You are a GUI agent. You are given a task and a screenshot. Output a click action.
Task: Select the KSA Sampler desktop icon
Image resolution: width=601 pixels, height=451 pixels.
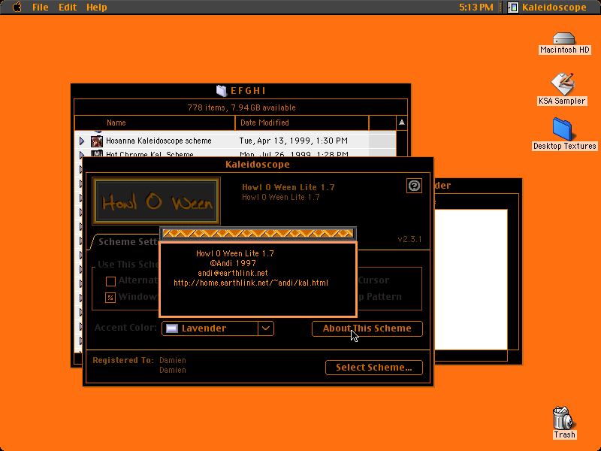click(x=562, y=84)
